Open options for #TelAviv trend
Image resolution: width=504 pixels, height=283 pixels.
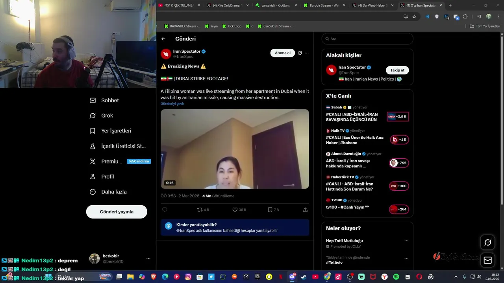pos(406,259)
